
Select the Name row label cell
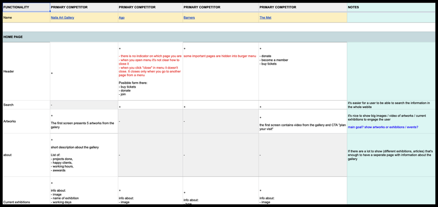pos(26,18)
